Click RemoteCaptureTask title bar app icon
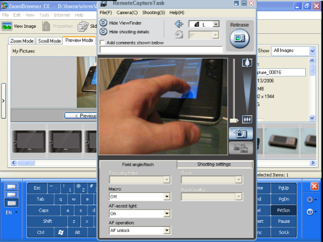 [103, 3]
